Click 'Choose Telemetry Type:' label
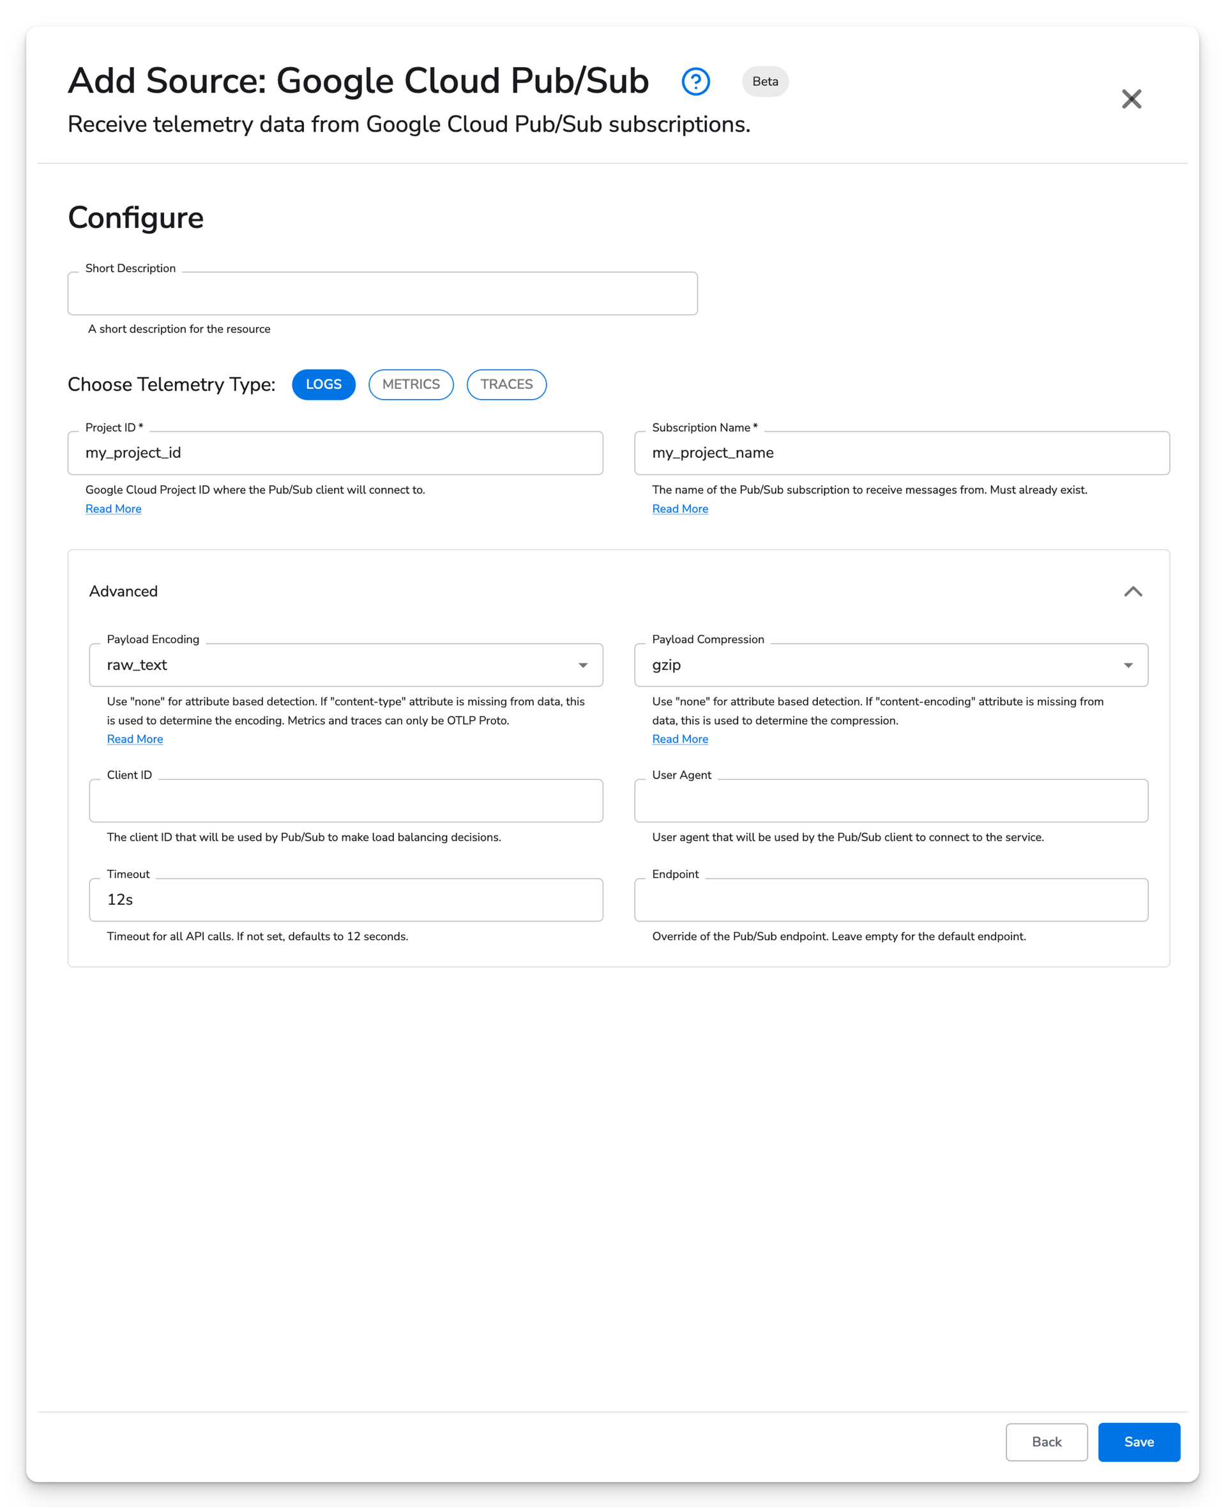The image size is (1226, 1509). pyautogui.click(x=172, y=384)
